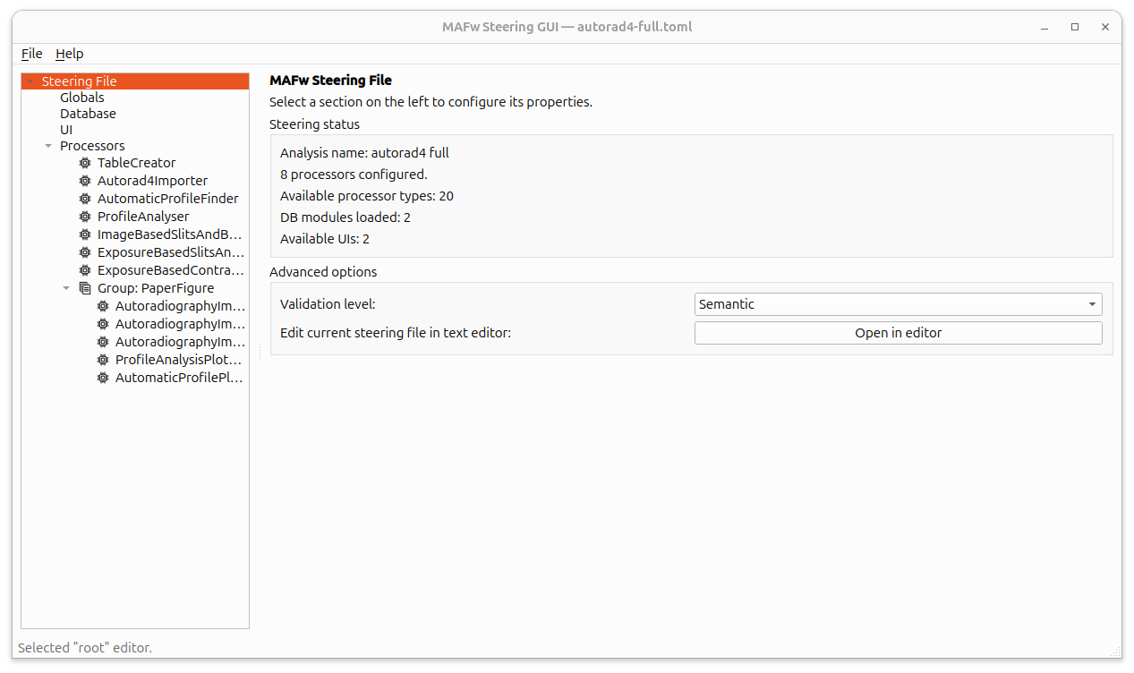Select the first AutoradiographyIm... gear icon
1134x673 pixels.
point(101,305)
